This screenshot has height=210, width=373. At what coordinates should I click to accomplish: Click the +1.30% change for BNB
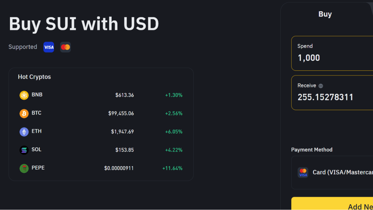(x=174, y=95)
